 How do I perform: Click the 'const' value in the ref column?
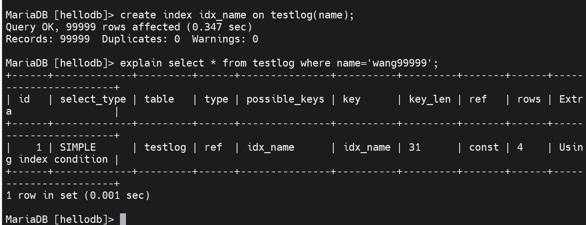click(484, 147)
